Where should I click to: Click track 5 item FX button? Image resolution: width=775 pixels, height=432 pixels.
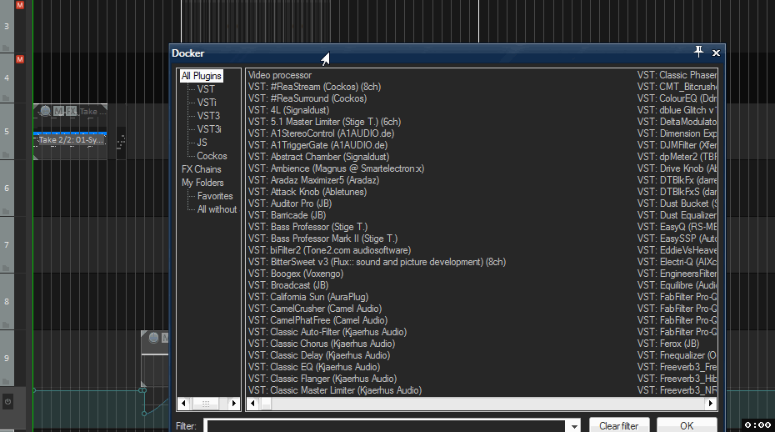pos(71,112)
